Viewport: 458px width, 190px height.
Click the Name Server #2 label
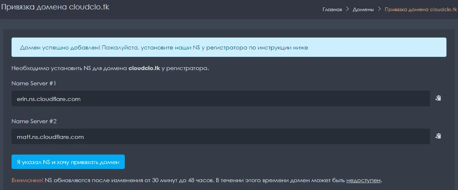coord(34,121)
